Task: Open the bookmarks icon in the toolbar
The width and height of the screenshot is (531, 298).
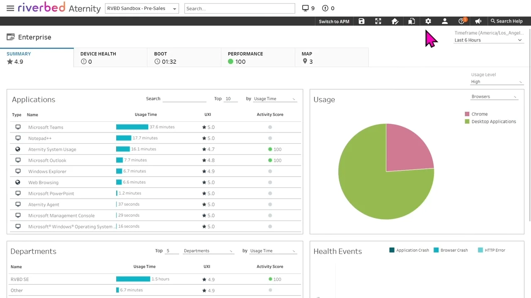Action: click(412, 21)
